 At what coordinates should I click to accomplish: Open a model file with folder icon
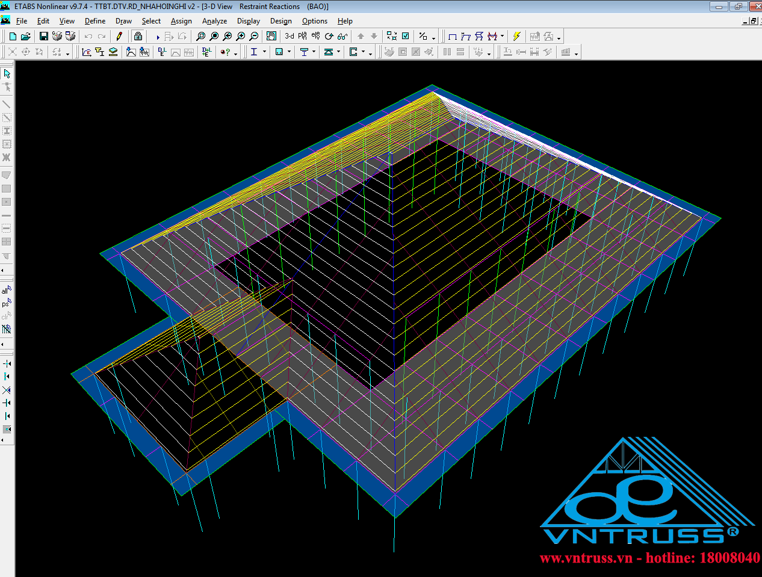[x=26, y=37]
